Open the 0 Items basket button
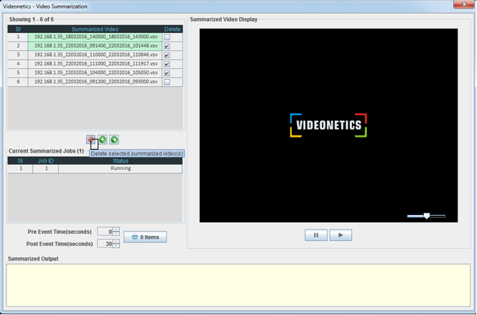The image size is (477, 315). tap(145, 237)
